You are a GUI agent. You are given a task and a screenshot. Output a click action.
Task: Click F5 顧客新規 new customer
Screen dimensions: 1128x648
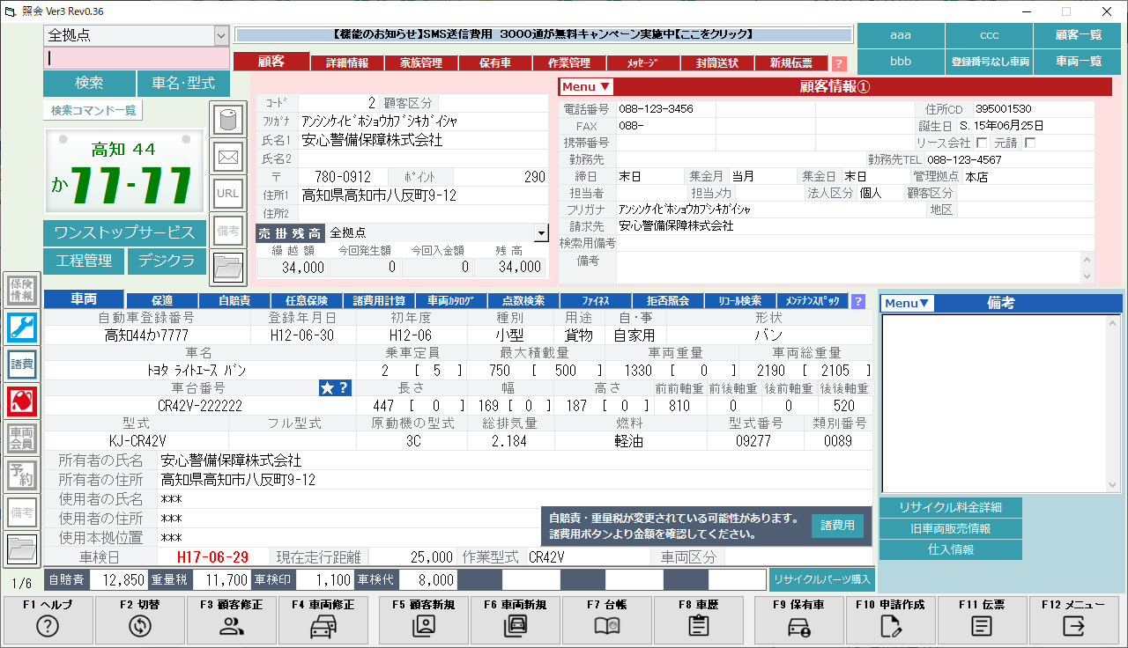click(424, 620)
